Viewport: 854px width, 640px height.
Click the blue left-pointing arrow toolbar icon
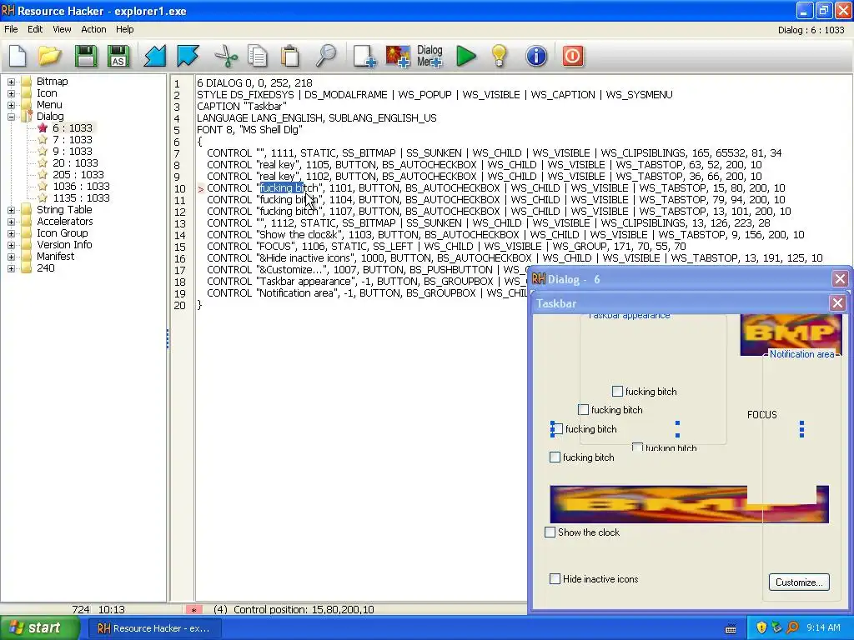pyautogui.click(x=155, y=56)
